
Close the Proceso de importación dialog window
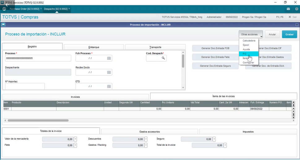point(297,25)
